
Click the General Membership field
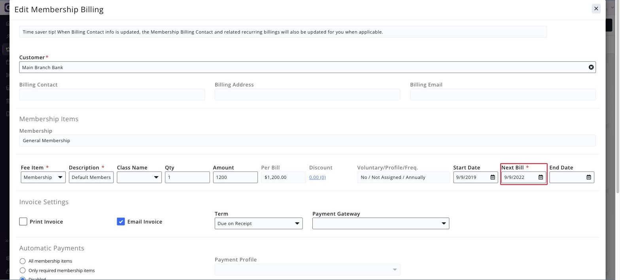(x=307, y=141)
